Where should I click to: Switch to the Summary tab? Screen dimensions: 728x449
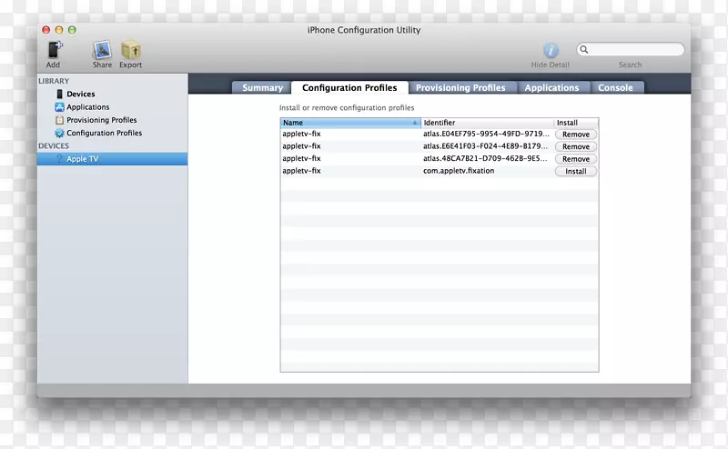(x=262, y=88)
